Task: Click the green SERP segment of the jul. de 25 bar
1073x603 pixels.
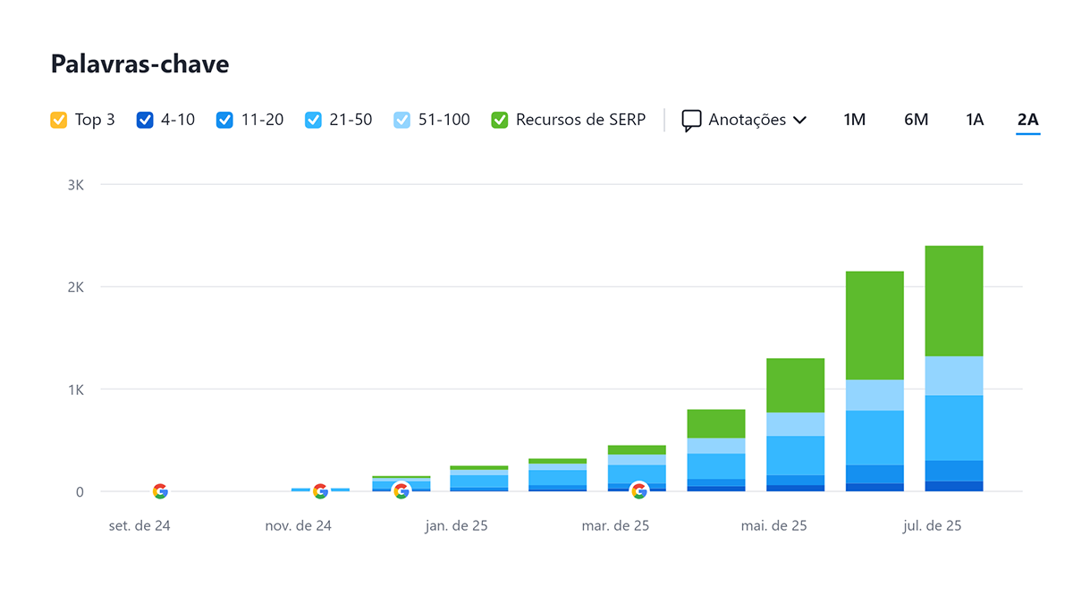Action: click(x=954, y=301)
